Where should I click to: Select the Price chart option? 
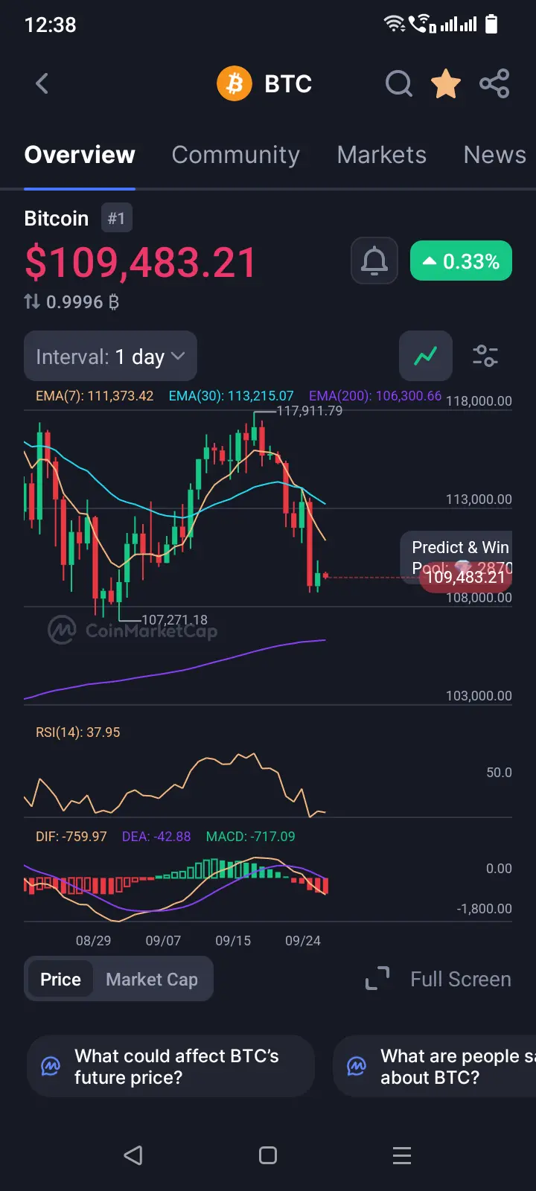(60, 979)
